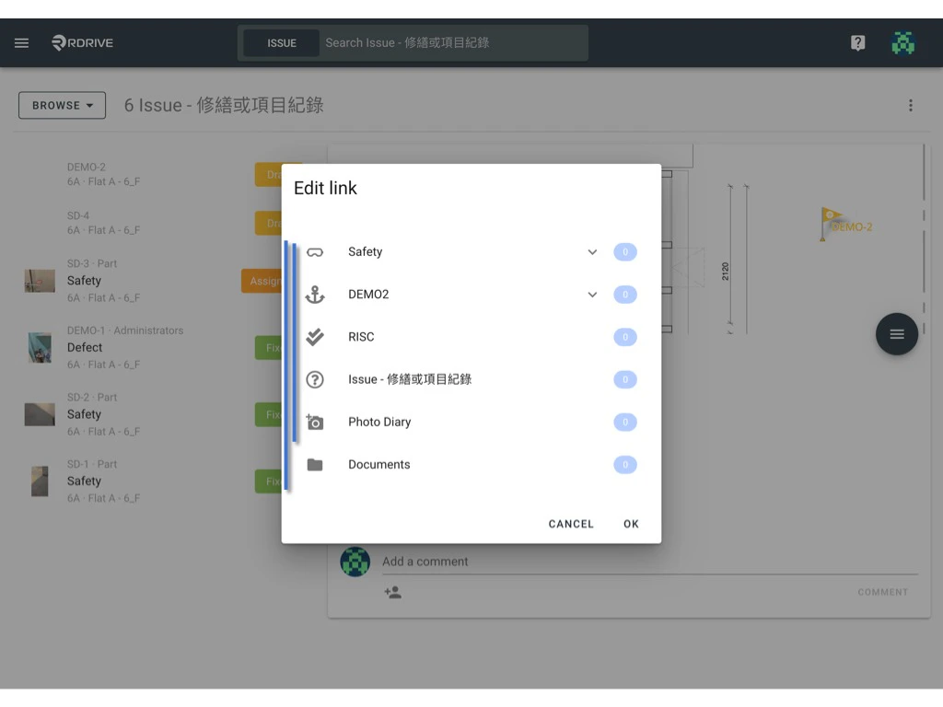This screenshot has width=943, height=707.
Task: Click the user avatar in the top bar
Action: (x=903, y=42)
